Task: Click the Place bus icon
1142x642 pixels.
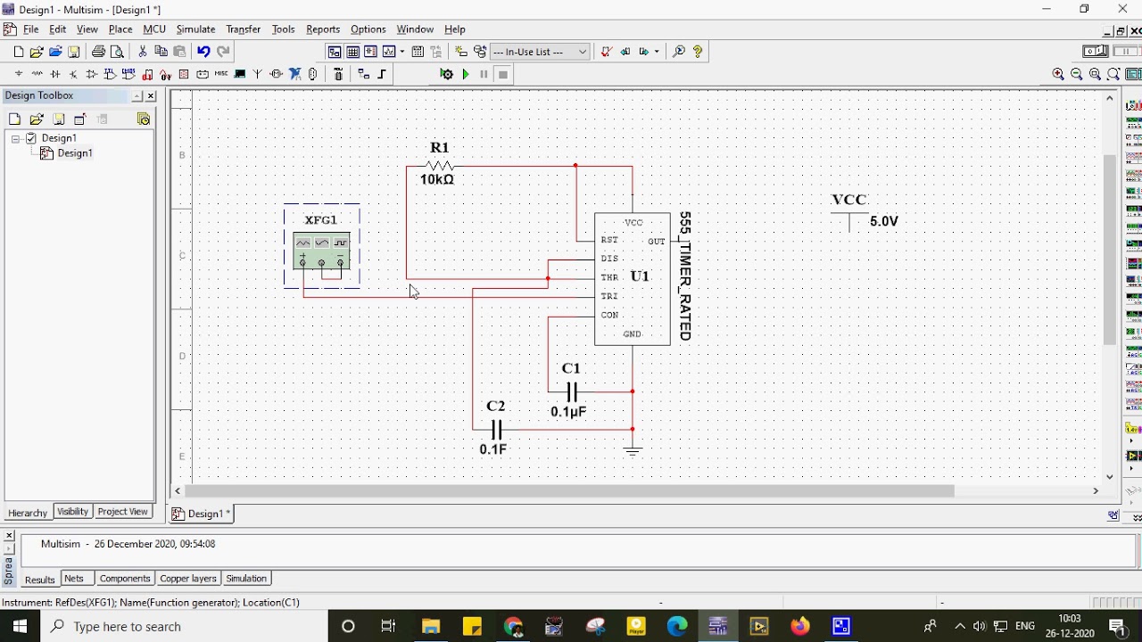Action: point(382,75)
